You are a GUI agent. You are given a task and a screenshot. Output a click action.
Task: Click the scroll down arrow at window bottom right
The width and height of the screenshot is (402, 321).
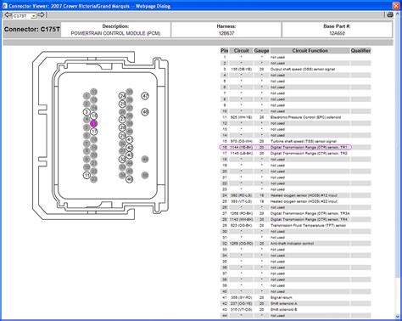397,317
